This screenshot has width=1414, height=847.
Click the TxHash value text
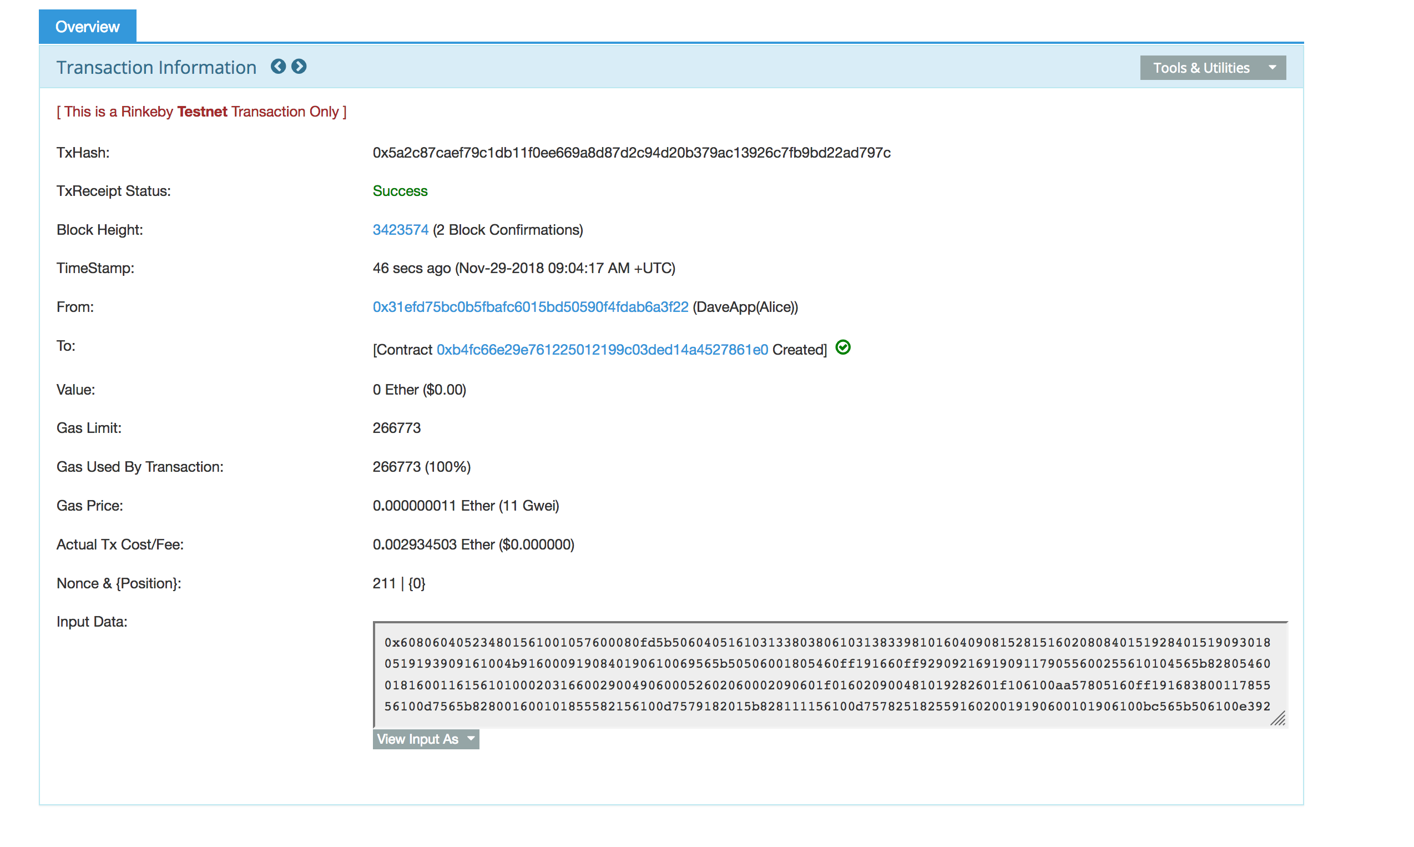tap(631, 153)
